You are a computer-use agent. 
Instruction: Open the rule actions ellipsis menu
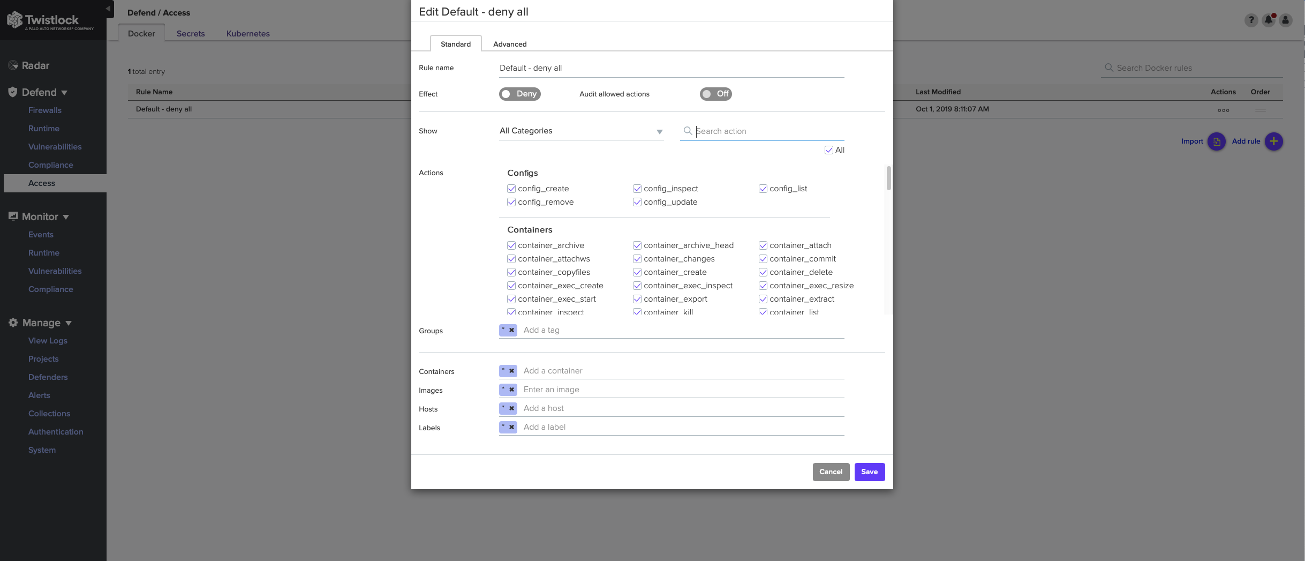(x=1223, y=110)
